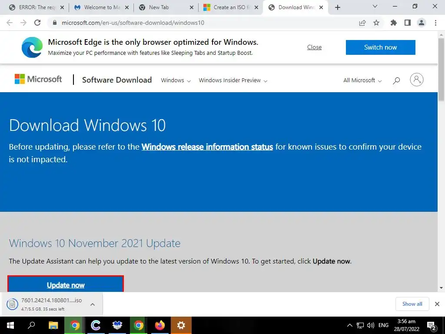Click the network tray icon
This screenshot has height=334, width=445.
360,325
